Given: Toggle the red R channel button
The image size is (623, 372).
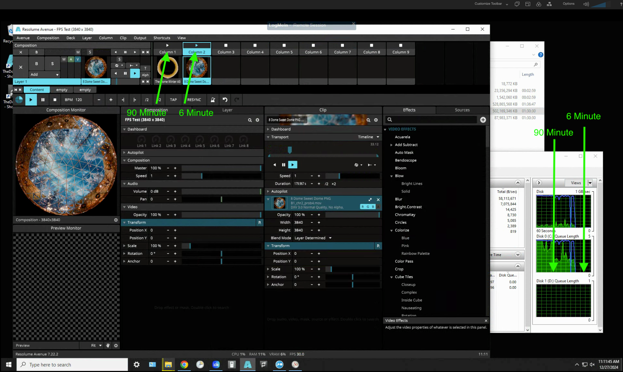Looking at the screenshot, I should pos(363,207).
